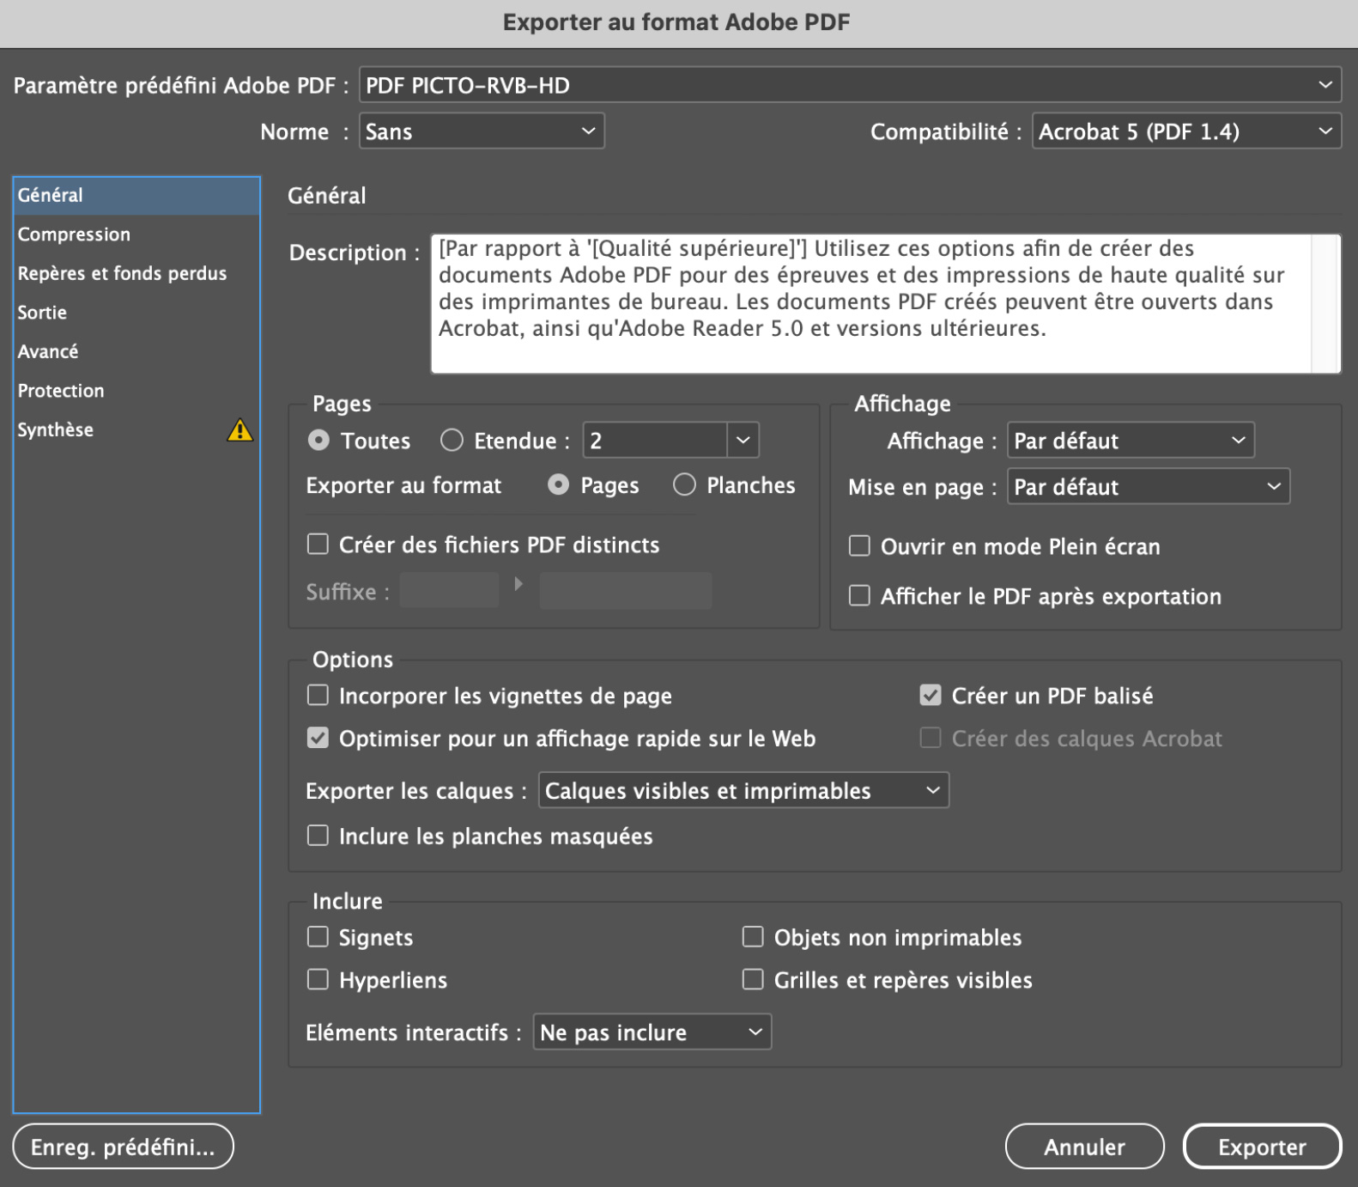1358x1187 pixels.
Task: Expand the Compatibilité dropdown
Action: coord(1185,131)
